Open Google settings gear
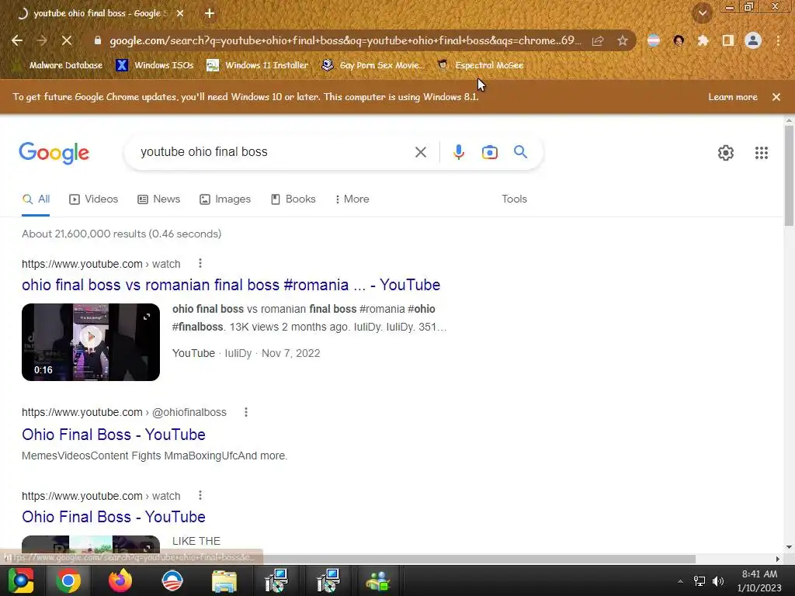The height and width of the screenshot is (596, 795). [726, 153]
